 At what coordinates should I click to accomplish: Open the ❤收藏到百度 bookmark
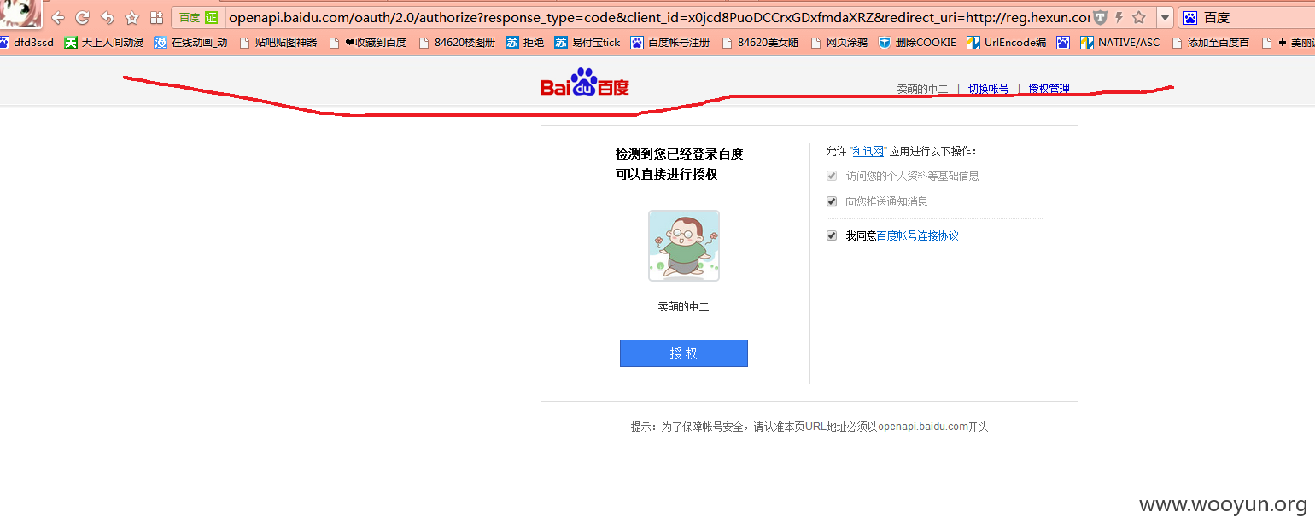click(x=368, y=43)
